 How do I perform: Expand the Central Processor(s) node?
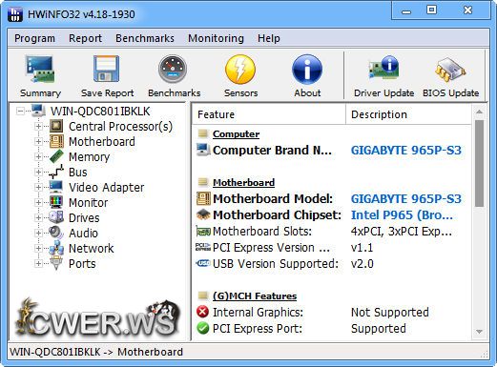pos(38,126)
